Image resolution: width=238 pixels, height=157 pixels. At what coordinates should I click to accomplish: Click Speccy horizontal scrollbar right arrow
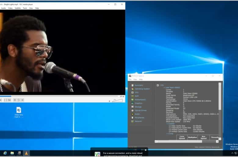click(217, 141)
